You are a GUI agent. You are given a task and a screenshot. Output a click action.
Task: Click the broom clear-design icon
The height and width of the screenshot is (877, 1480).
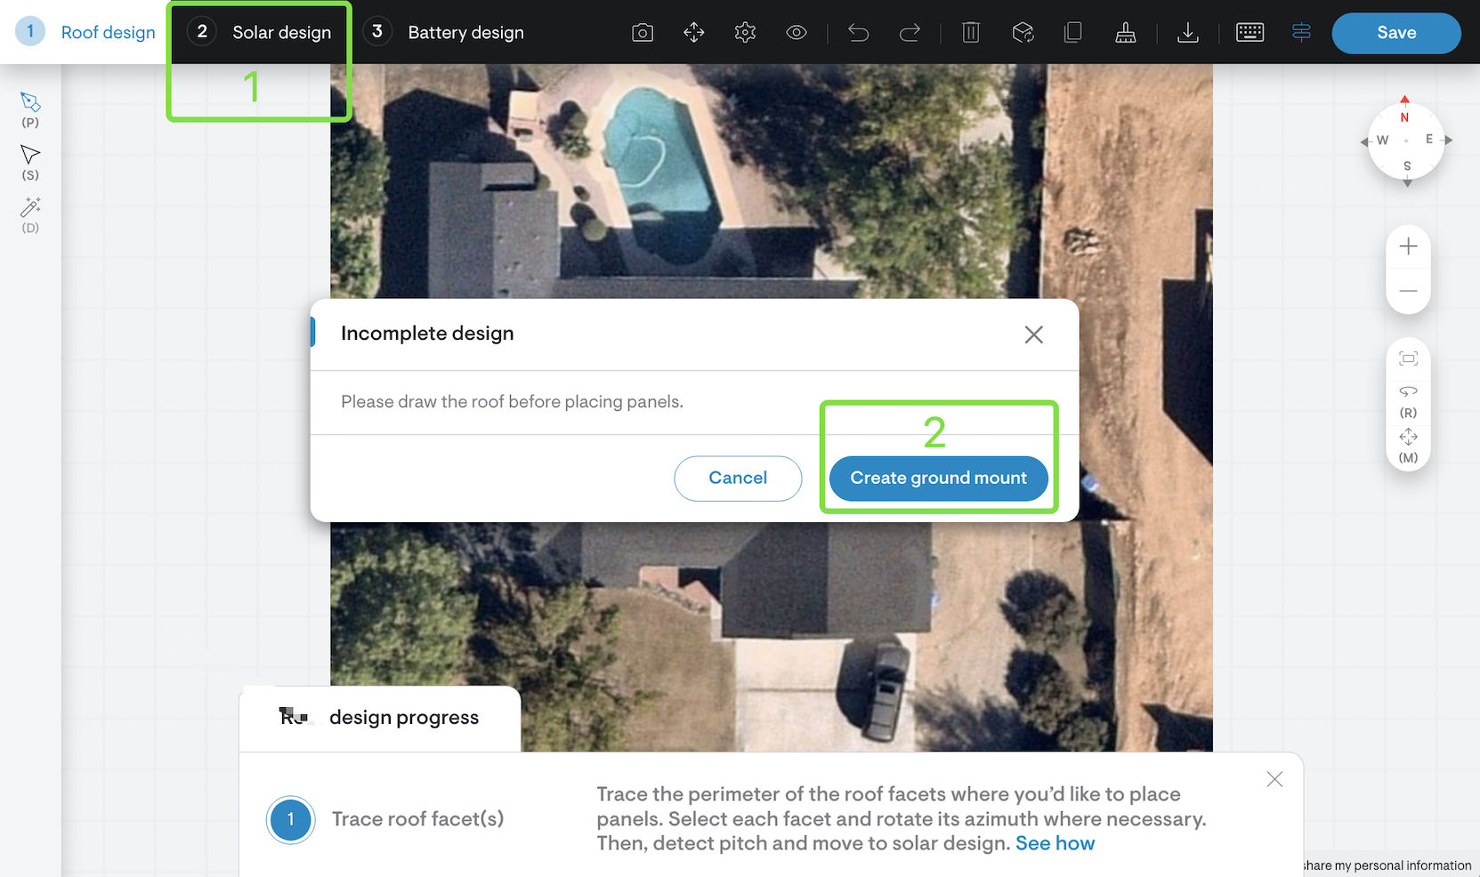(x=1125, y=33)
